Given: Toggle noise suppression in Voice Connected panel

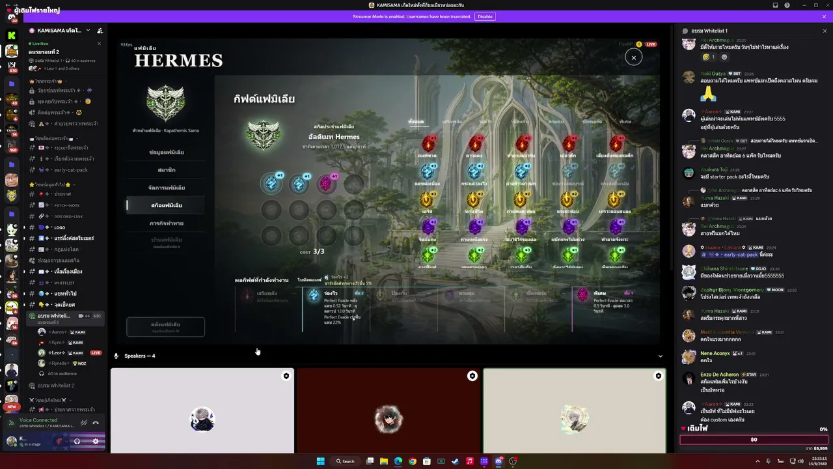Looking at the screenshot, I should pyautogui.click(x=83, y=423).
